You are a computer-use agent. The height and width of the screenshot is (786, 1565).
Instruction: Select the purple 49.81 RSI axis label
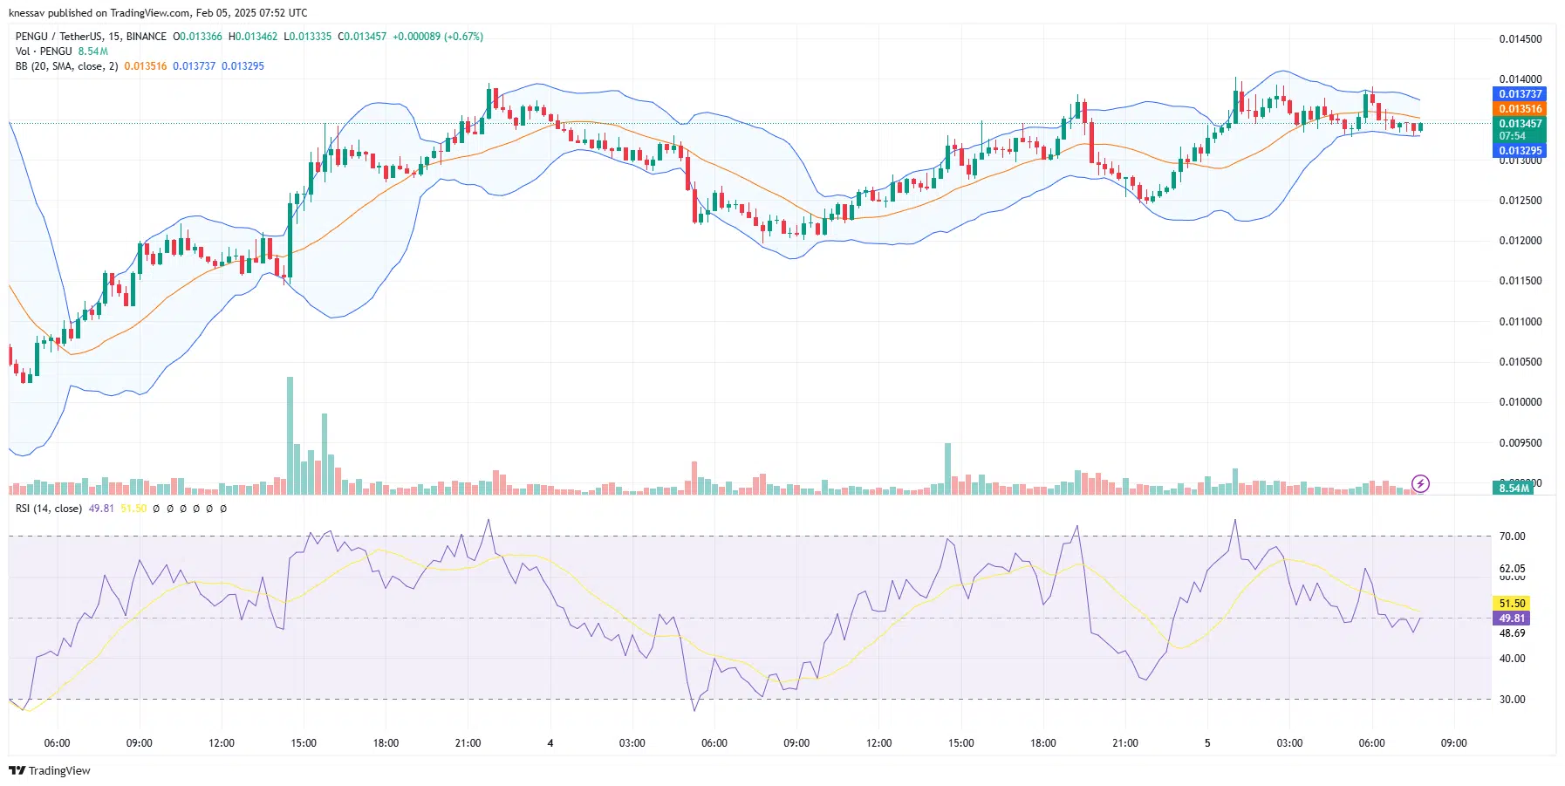click(x=1512, y=619)
